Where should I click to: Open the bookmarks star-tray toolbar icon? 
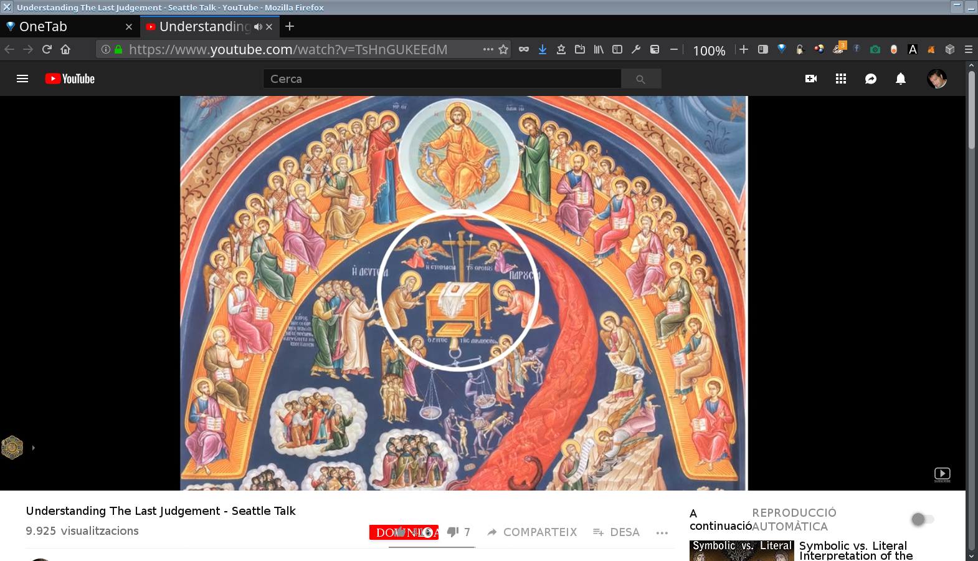pyautogui.click(x=561, y=49)
